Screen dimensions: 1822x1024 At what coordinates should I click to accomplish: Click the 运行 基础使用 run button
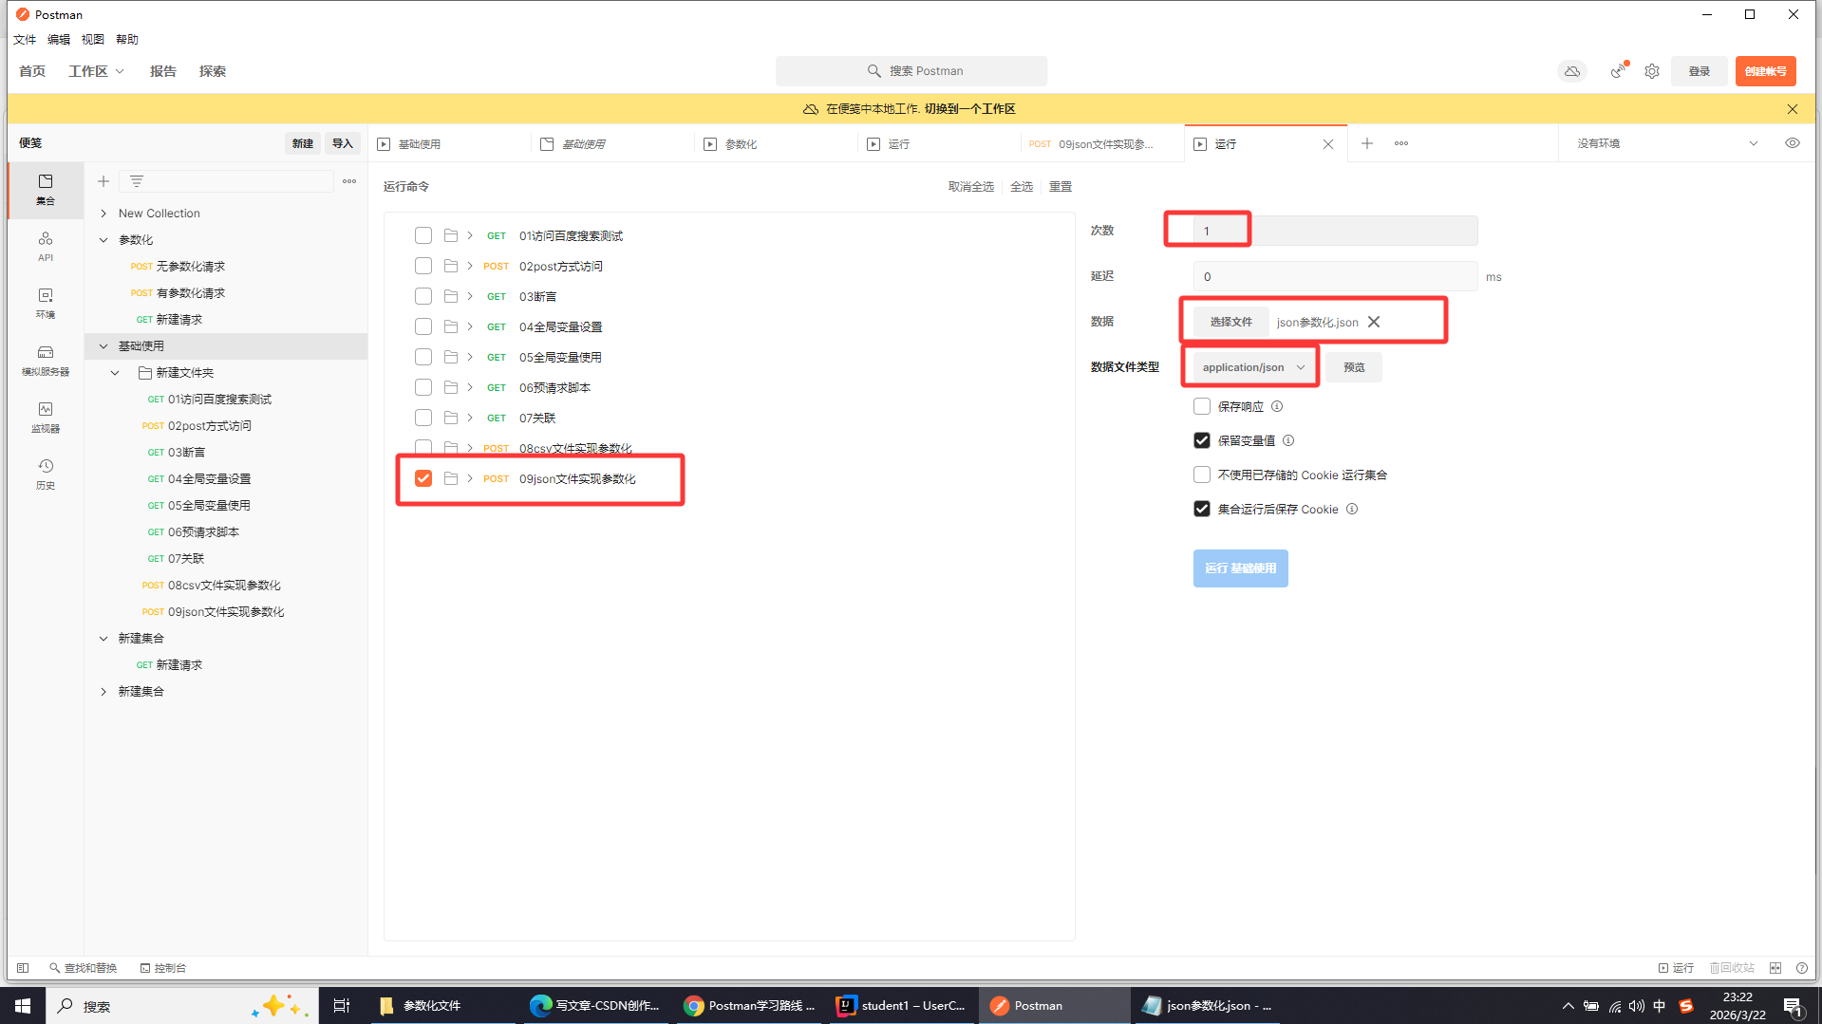click(1240, 568)
